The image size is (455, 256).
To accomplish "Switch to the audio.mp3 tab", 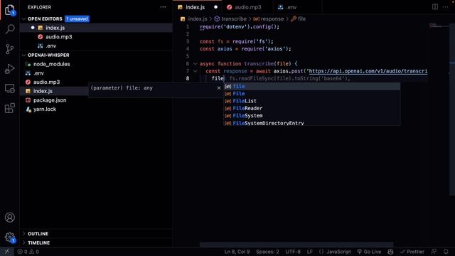I will (247, 7).
